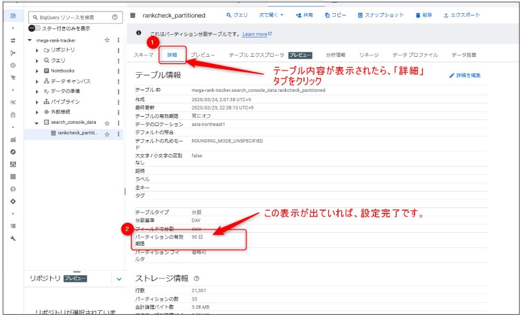Open options menu for search_console_data
Screen dimensions: 522x318
tap(118, 123)
